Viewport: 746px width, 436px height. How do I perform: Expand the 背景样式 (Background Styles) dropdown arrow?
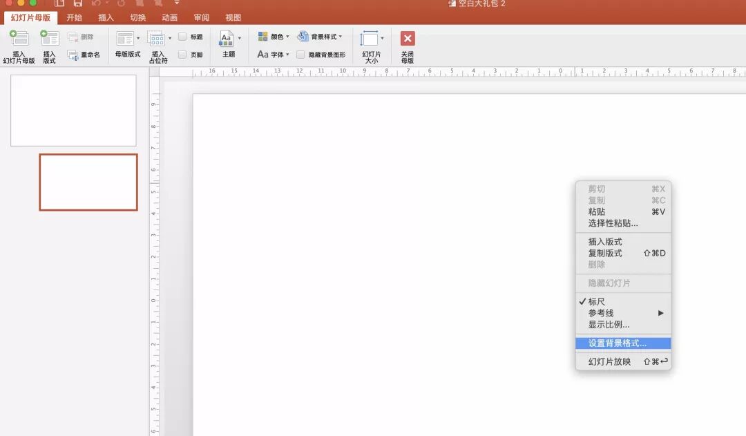[x=340, y=36]
